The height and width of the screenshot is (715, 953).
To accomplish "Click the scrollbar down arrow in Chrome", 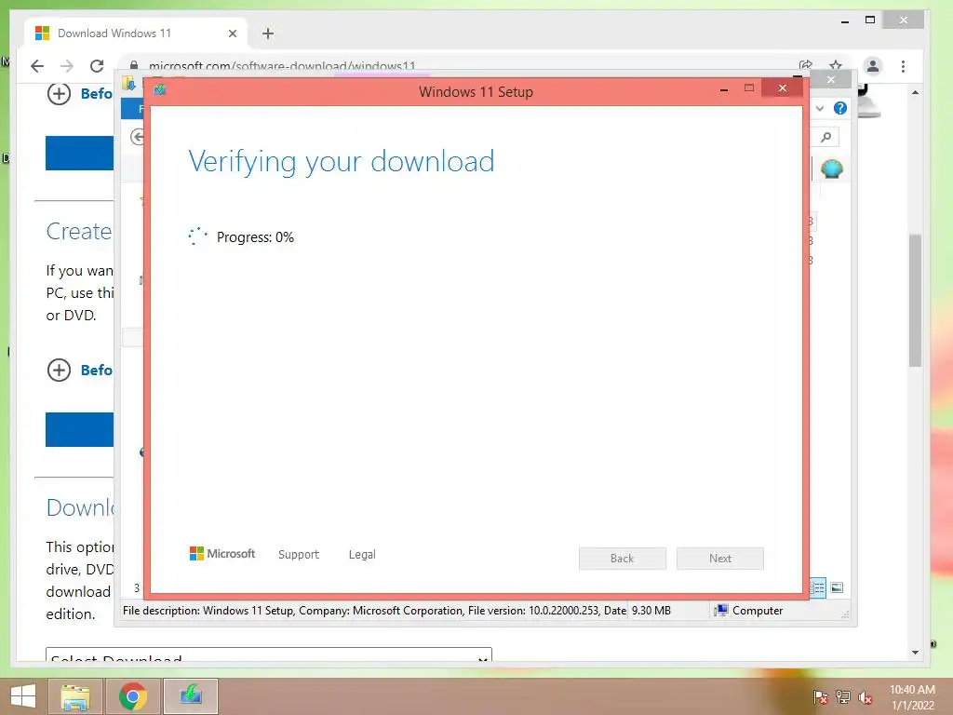I will coord(916,653).
